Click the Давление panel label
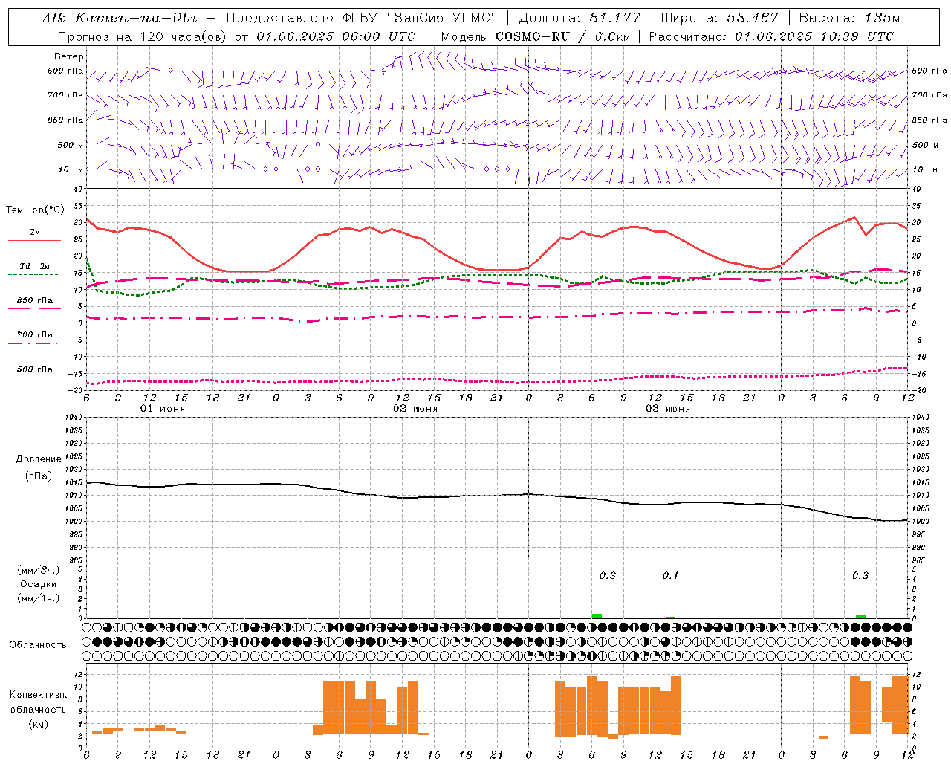951x761 pixels. 39,459
